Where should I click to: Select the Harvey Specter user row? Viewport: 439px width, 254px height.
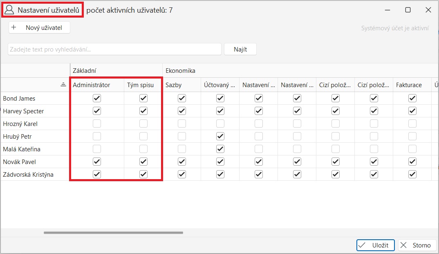23,111
